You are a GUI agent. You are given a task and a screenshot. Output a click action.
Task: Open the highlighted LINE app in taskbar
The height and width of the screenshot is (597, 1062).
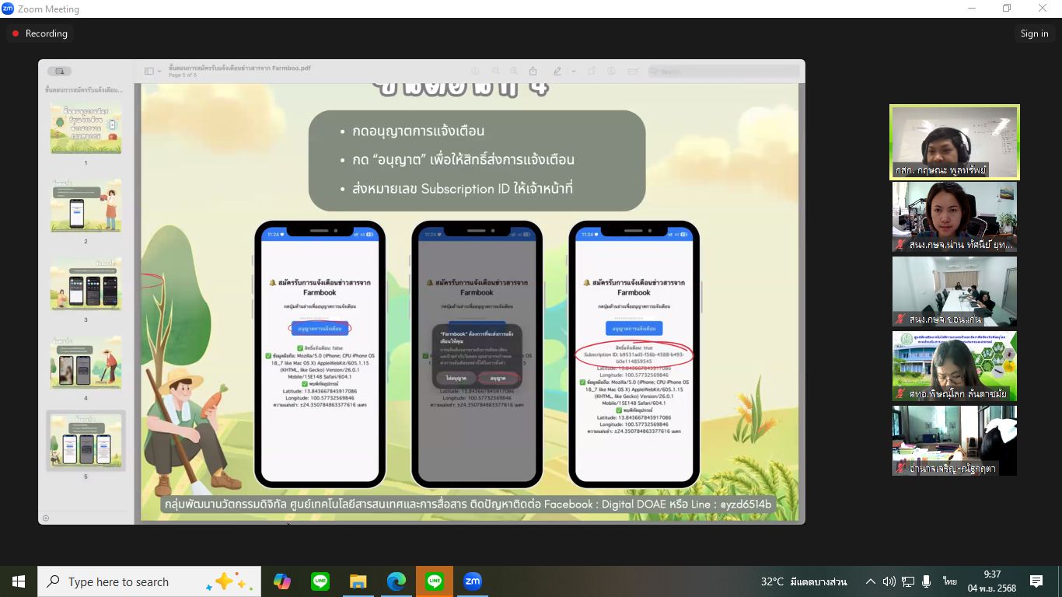(434, 581)
